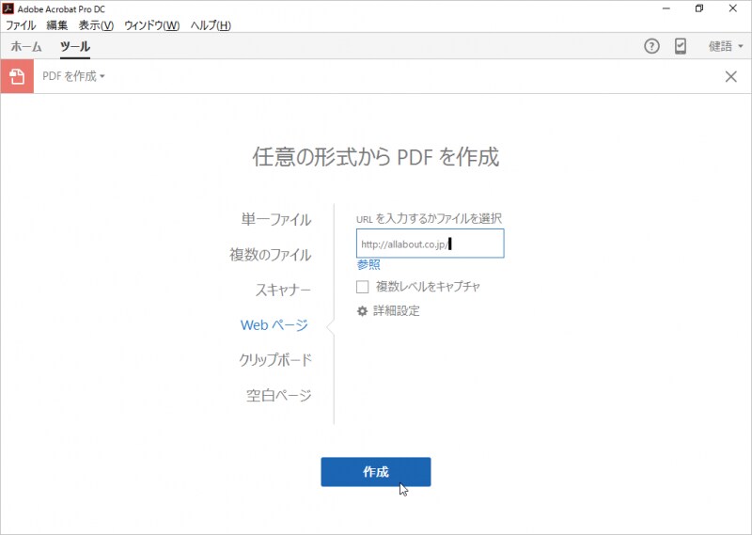This screenshot has width=752, height=535.
Task: Select the Web ページ option
Action: click(x=274, y=324)
